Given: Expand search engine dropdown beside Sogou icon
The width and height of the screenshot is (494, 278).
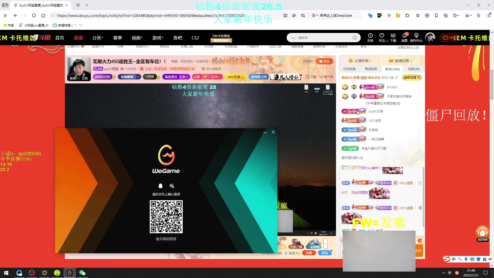Looking at the screenshot, I should click(x=317, y=16).
